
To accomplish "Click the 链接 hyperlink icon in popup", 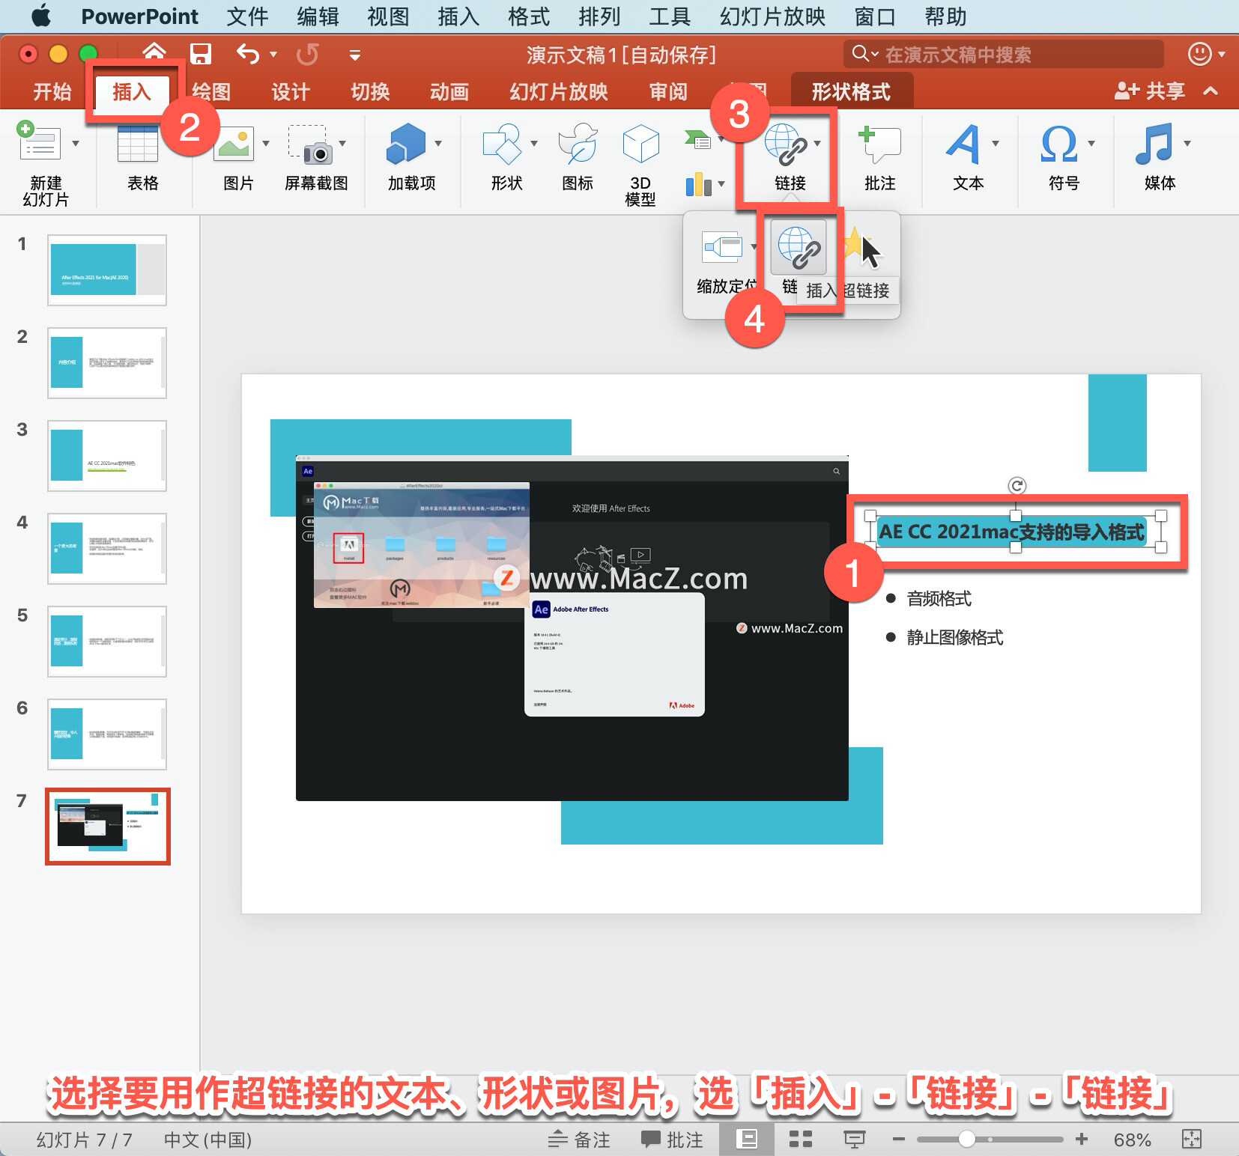I will (x=799, y=247).
